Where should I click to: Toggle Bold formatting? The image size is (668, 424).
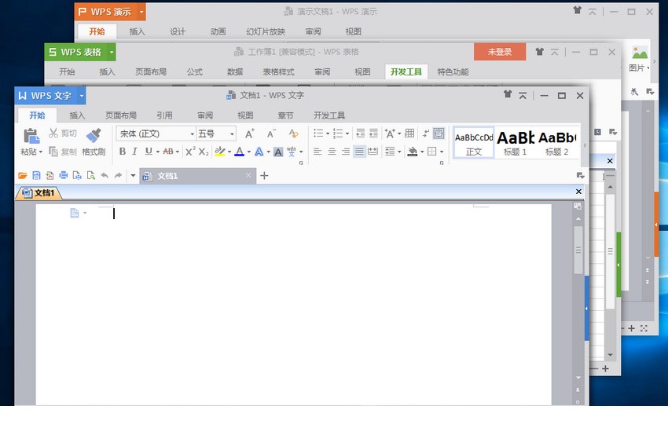(123, 151)
